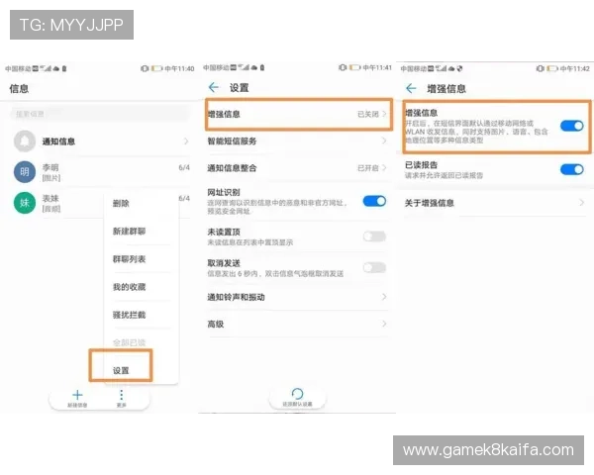Open the 智能短信服务 setting
Screen dimensions: 594x475
tap(297, 141)
